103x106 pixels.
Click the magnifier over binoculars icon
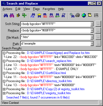[x=72, y=15]
